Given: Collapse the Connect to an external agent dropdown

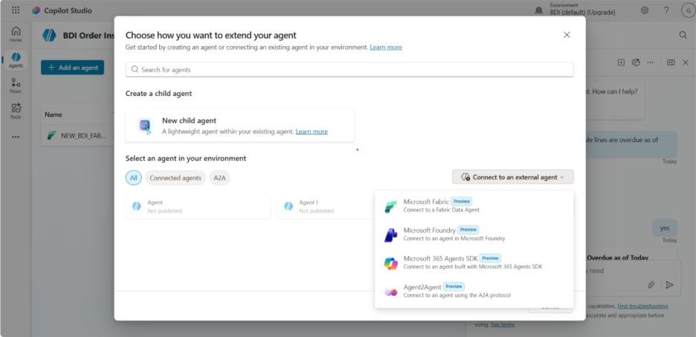Looking at the screenshot, I should coord(512,177).
